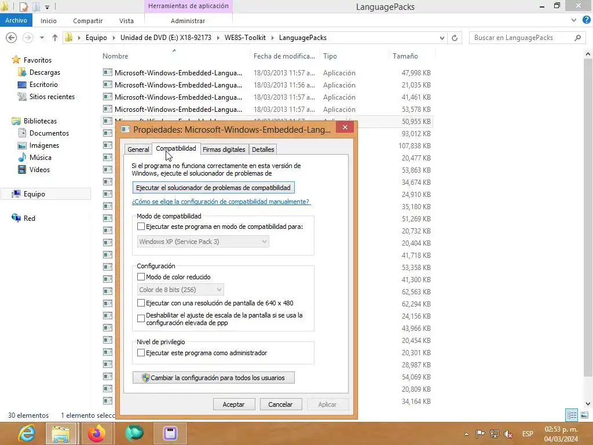This screenshot has width=593, height=445.
Task: Toggle Modo de color reducido checkbox
Action: (x=141, y=276)
